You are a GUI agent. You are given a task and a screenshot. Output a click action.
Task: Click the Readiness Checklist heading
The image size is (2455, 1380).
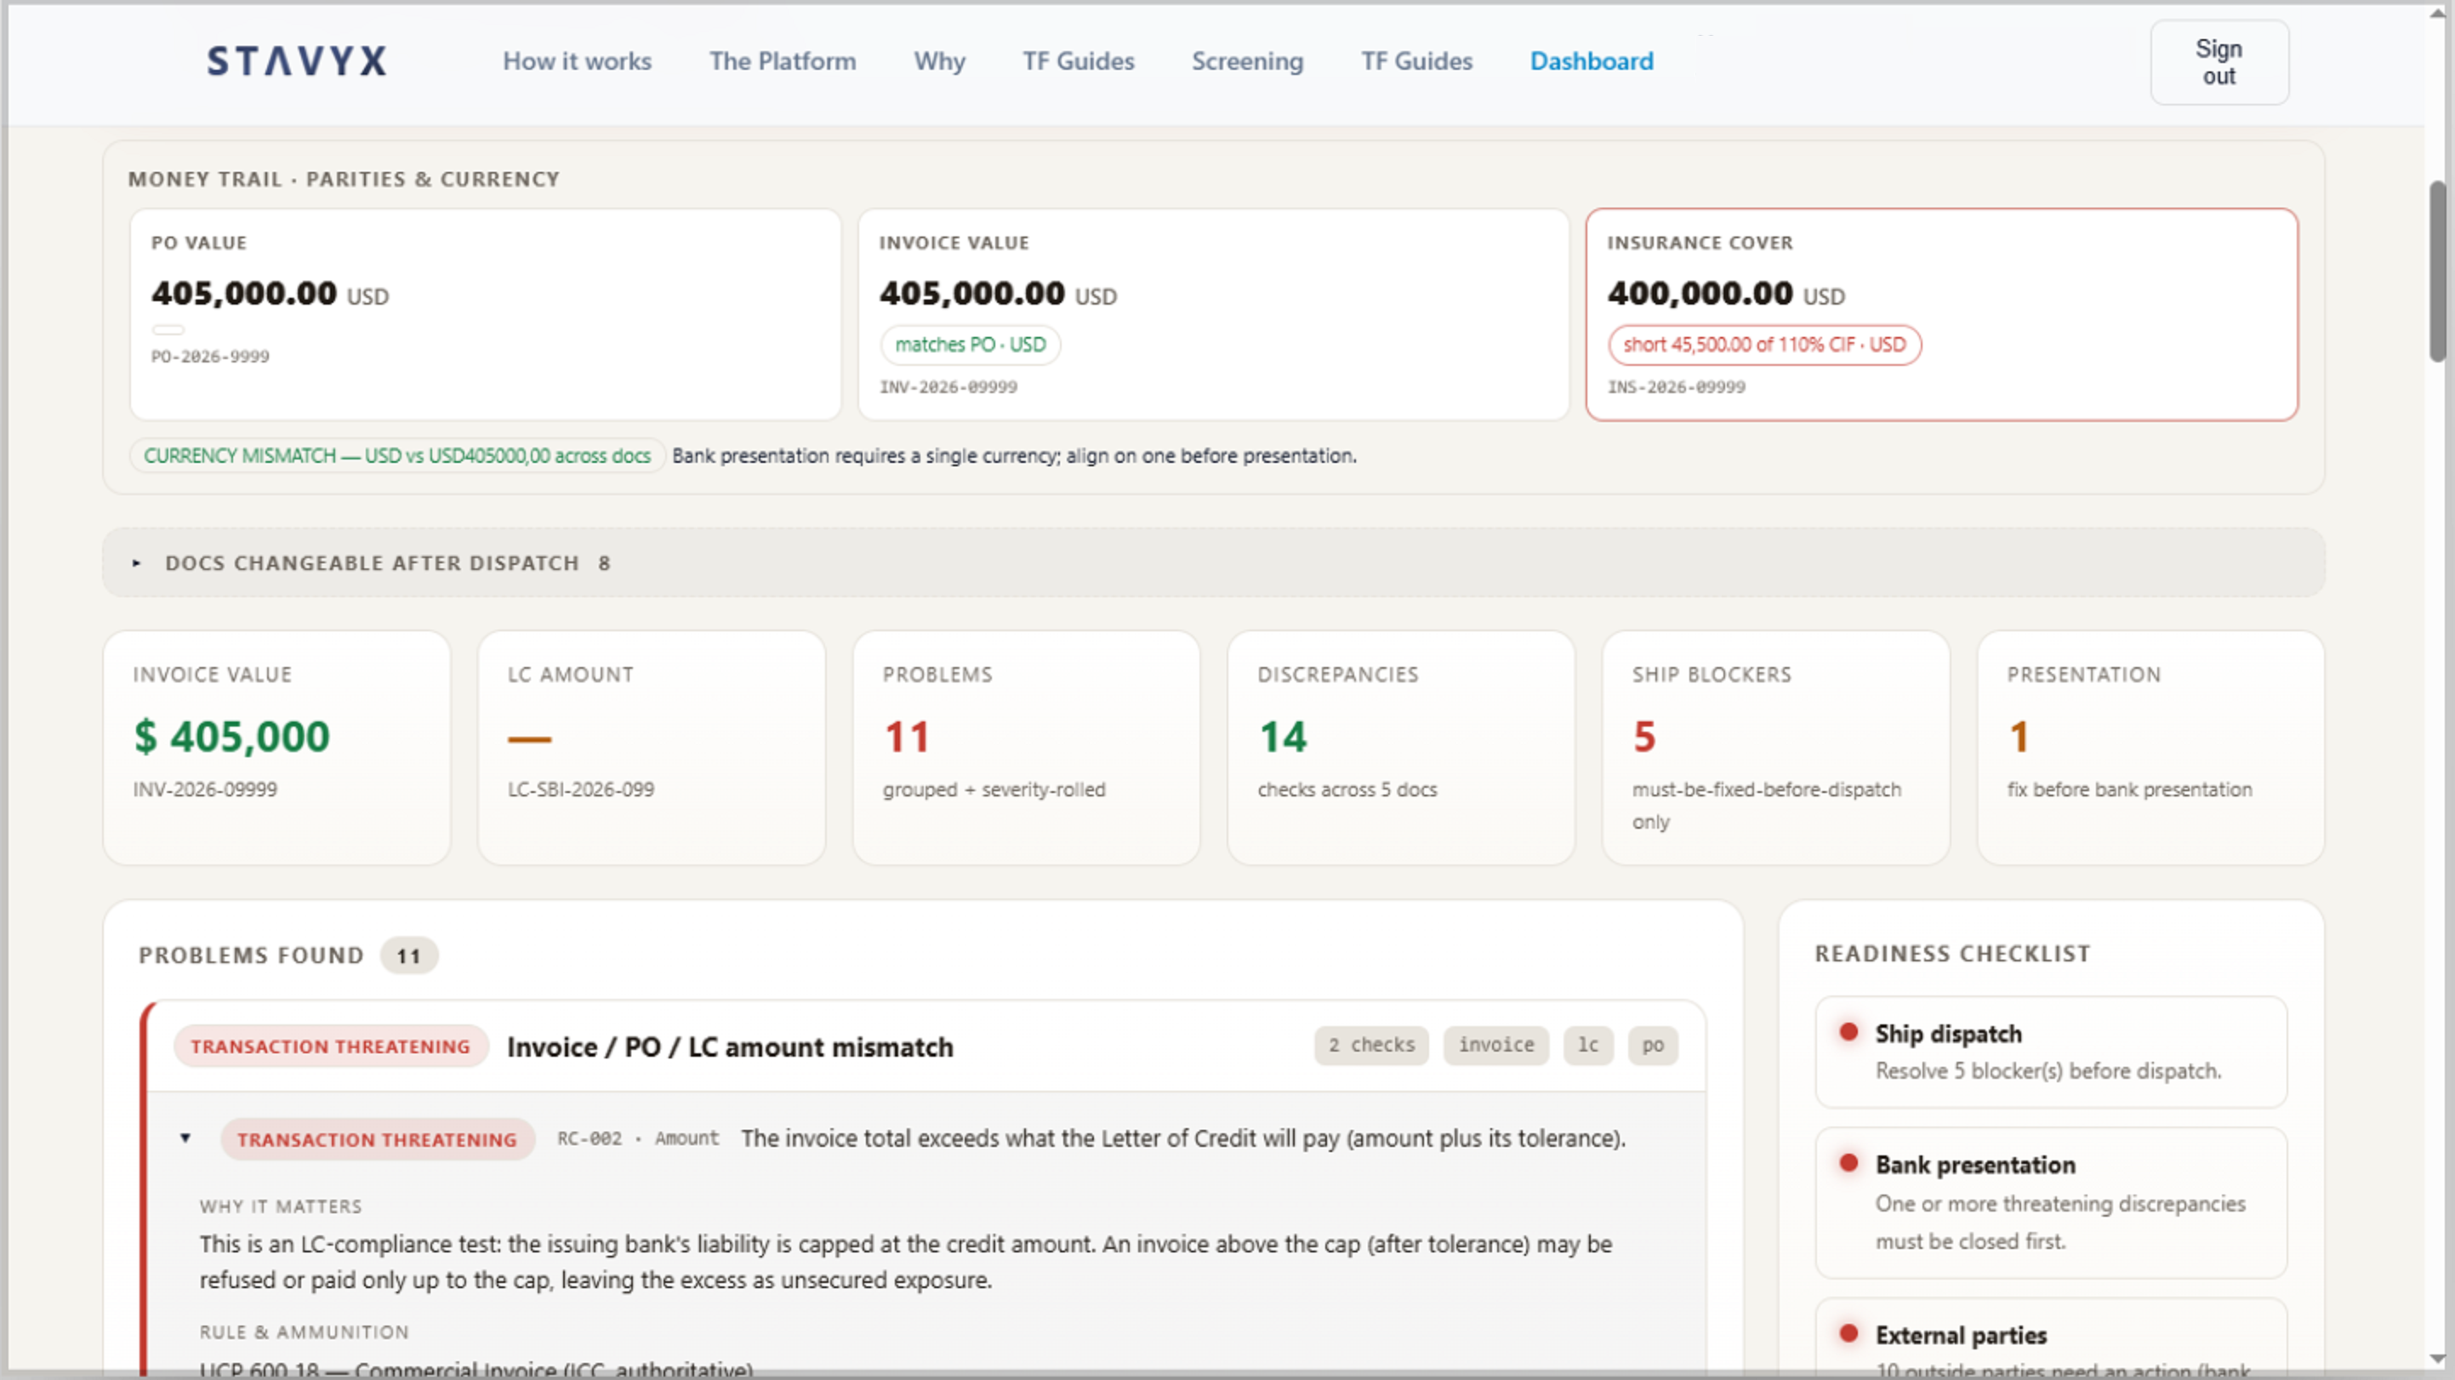tap(1951, 954)
